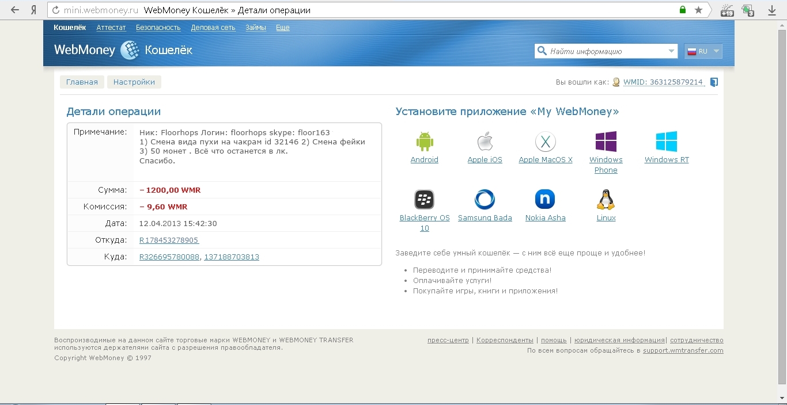Image resolution: width=787 pixels, height=405 pixels.
Task: Click the attestat icon before WMID
Action: [x=616, y=82]
